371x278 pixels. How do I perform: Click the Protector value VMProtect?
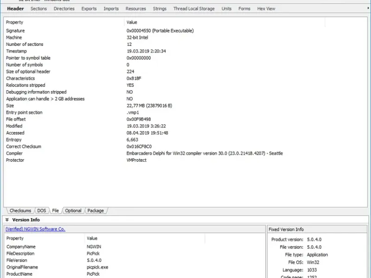tap(136, 160)
